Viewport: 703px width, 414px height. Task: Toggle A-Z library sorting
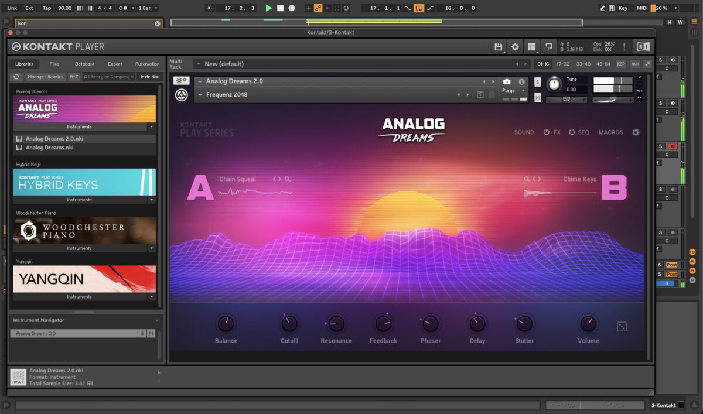pos(74,77)
